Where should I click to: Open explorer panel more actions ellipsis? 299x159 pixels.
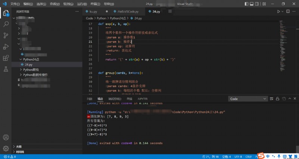pyautogui.click(x=77, y=12)
